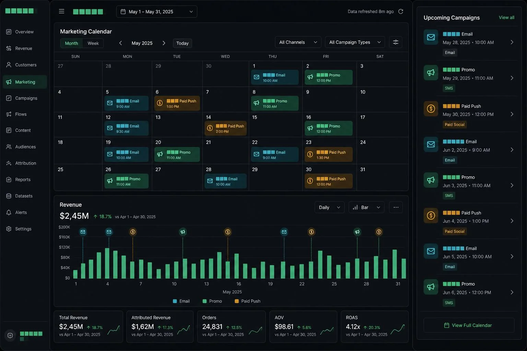
Task: Open May 14 Paid Push event at 2:00 PM
Action: (x=226, y=129)
